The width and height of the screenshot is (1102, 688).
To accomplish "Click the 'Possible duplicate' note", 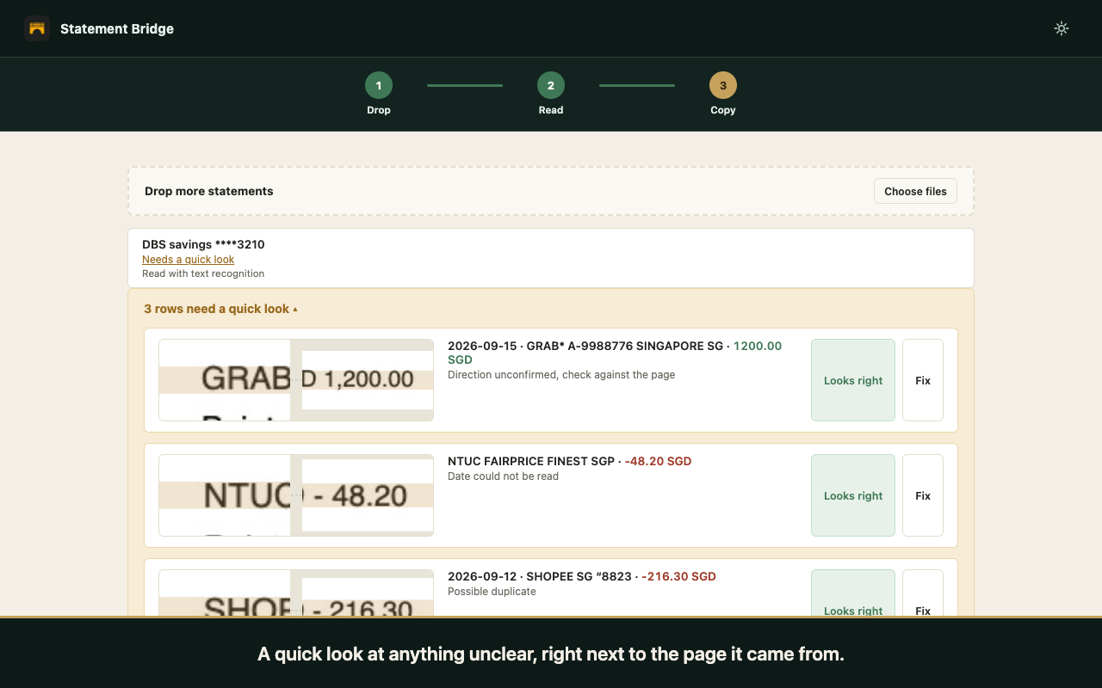I will pyautogui.click(x=492, y=592).
